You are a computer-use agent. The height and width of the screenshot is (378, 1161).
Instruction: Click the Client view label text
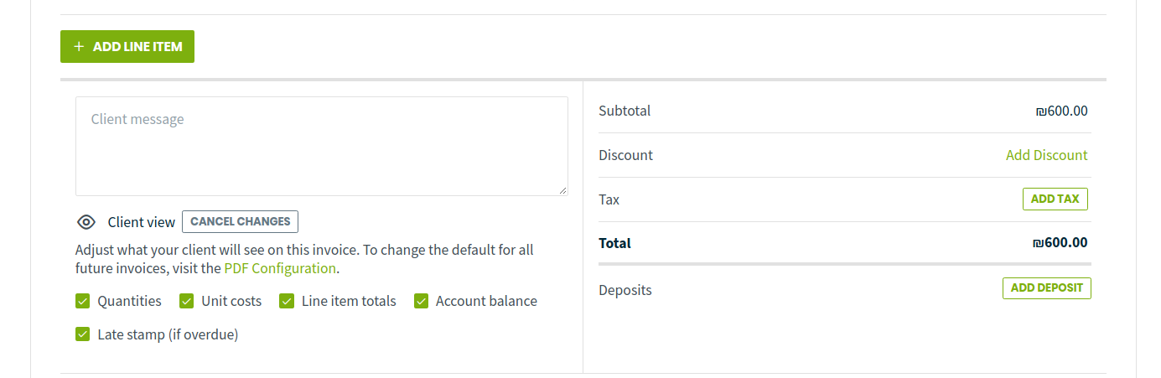pos(142,222)
